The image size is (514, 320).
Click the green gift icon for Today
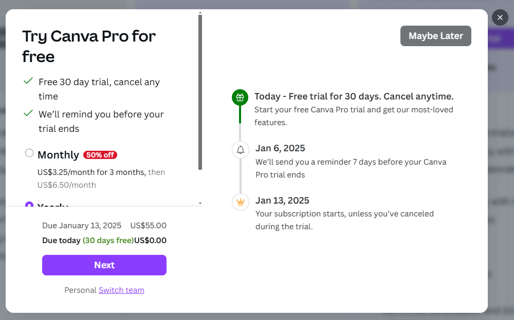tap(240, 97)
